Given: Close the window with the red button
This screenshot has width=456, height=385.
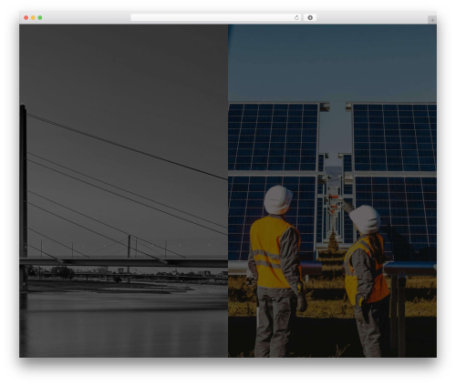Looking at the screenshot, I should [x=26, y=18].
